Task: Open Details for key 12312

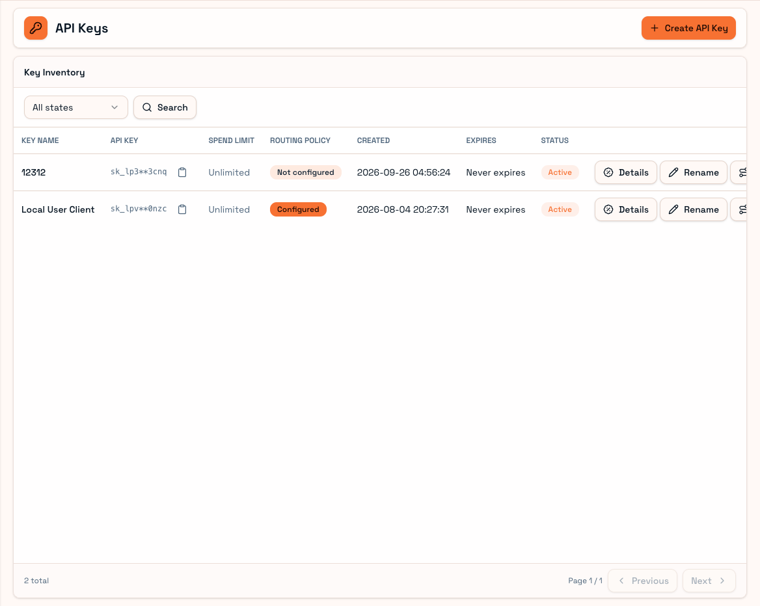Action: tap(626, 172)
